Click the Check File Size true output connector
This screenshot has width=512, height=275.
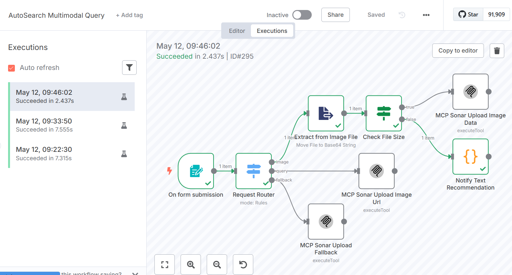click(x=402, y=107)
